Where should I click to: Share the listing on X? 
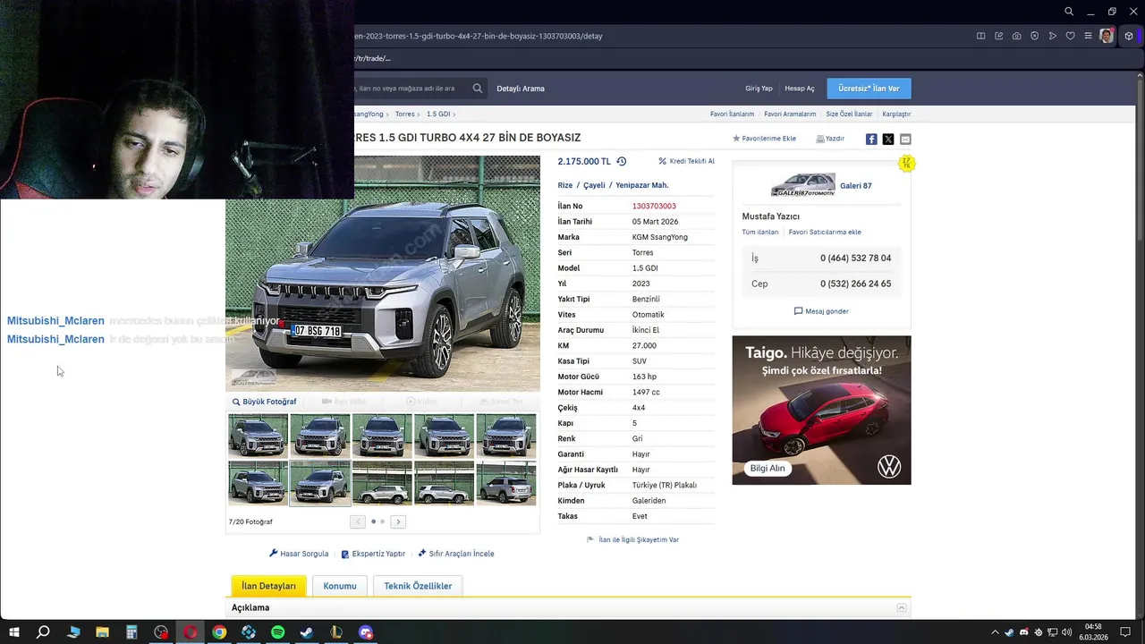coord(888,139)
